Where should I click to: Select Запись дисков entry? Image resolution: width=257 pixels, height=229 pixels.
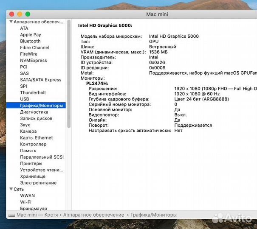click(x=36, y=118)
